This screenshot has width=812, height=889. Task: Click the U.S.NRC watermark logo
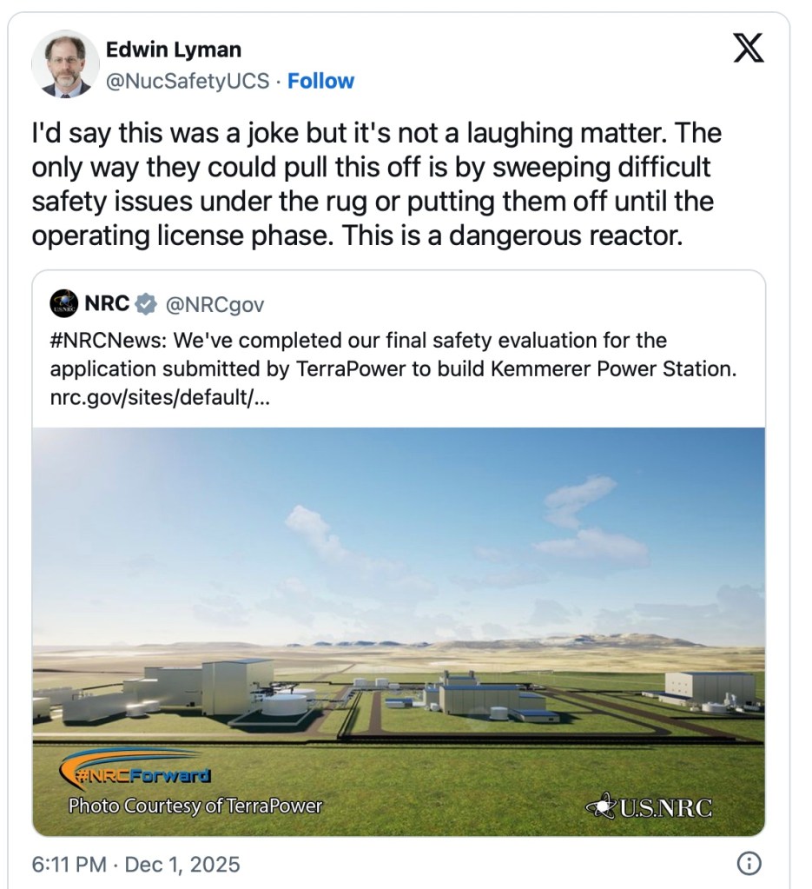coord(649,808)
